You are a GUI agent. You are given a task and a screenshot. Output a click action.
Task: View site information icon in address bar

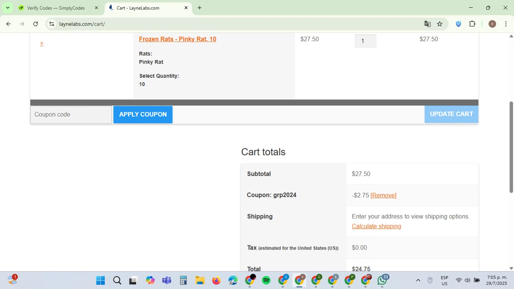click(52, 24)
